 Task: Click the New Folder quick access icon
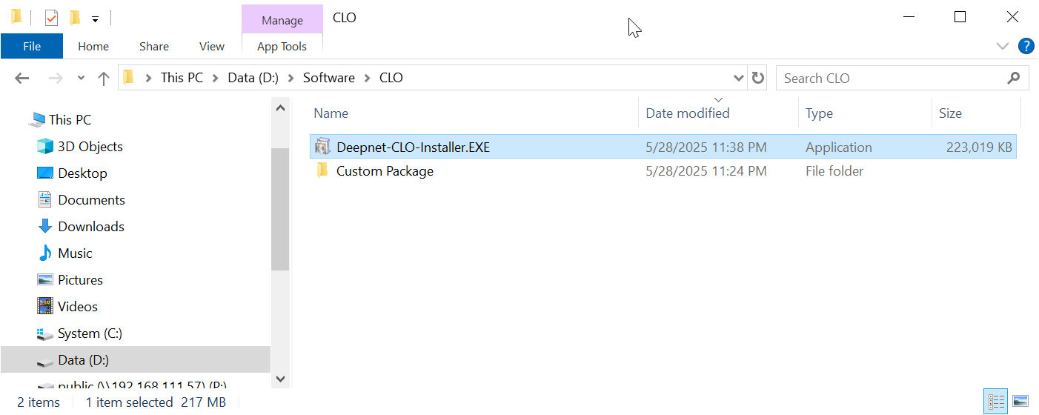click(74, 18)
